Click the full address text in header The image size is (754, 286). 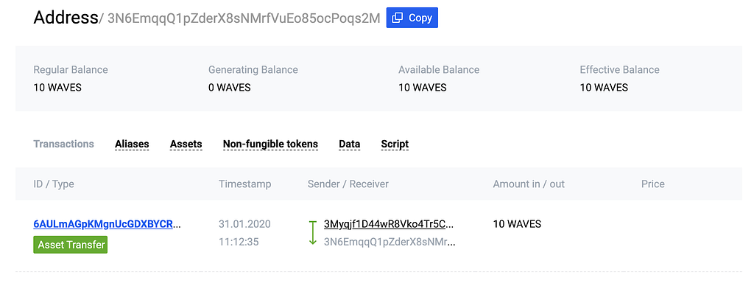pyautogui.click(x=244, y=18)
